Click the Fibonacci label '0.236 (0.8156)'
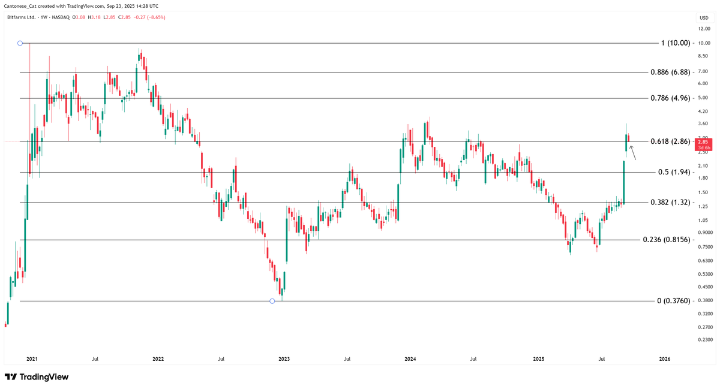Screen dimensions: 720x389 (668, 240)
